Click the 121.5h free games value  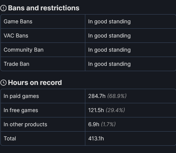[96, 110]
